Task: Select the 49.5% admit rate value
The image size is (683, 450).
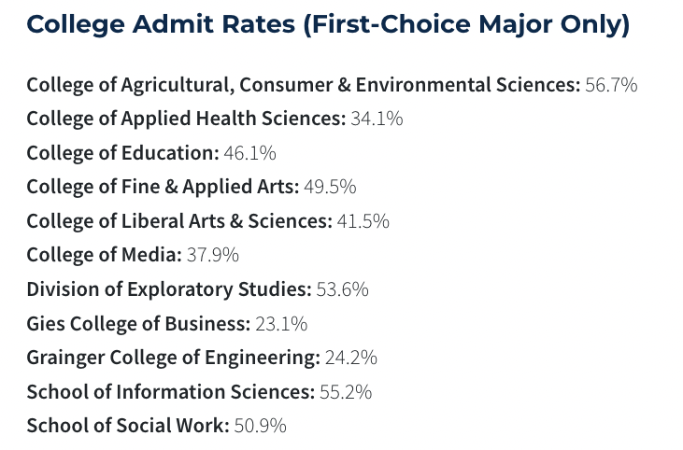Action: coord(331,187)
